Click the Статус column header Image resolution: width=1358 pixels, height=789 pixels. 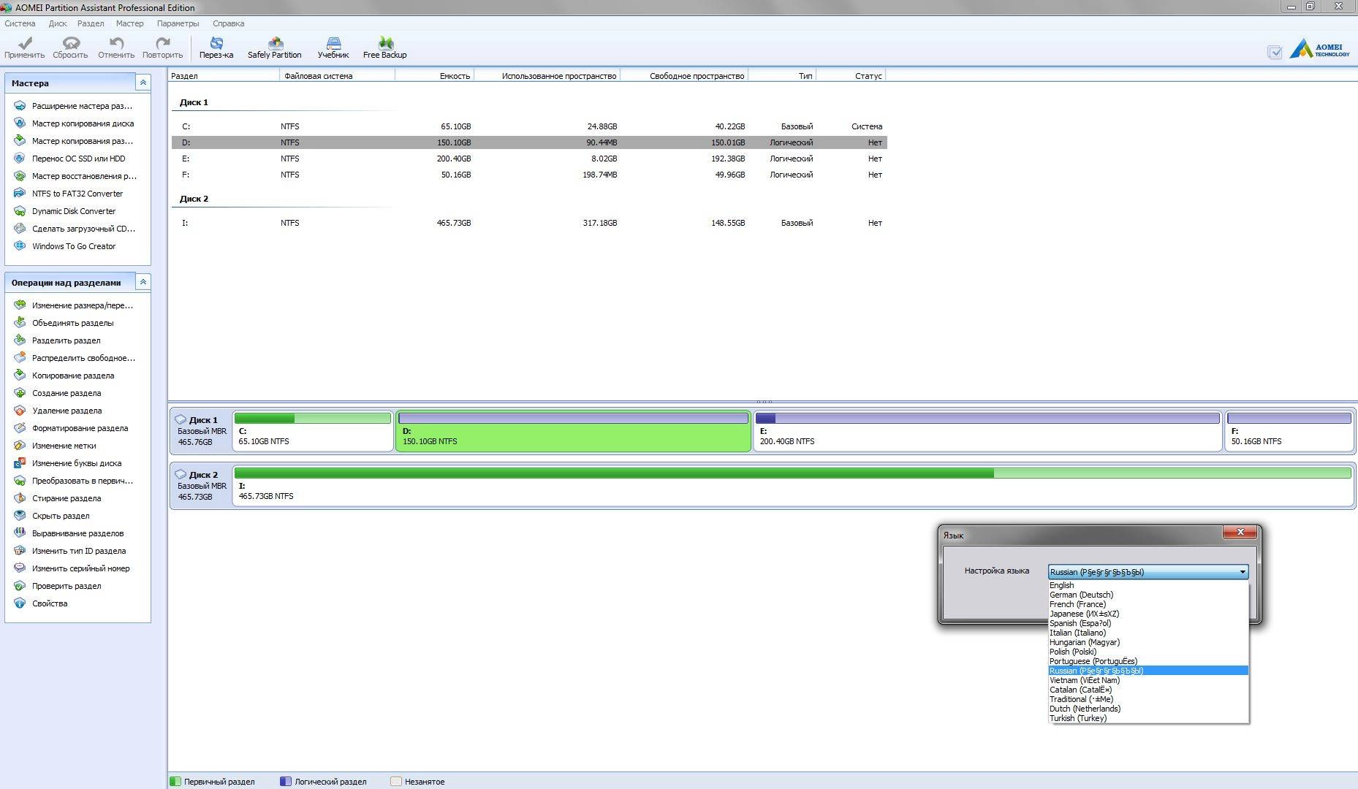pyautogui.click(x=851, y=76)
